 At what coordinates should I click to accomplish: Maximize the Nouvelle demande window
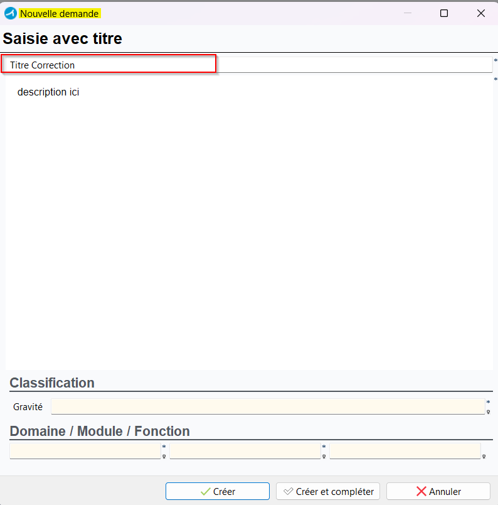pos(444,13)
